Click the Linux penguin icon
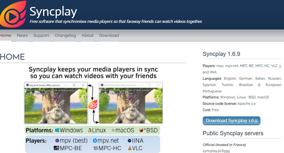This screenshot has height=153, width=284. coord(89,130)
